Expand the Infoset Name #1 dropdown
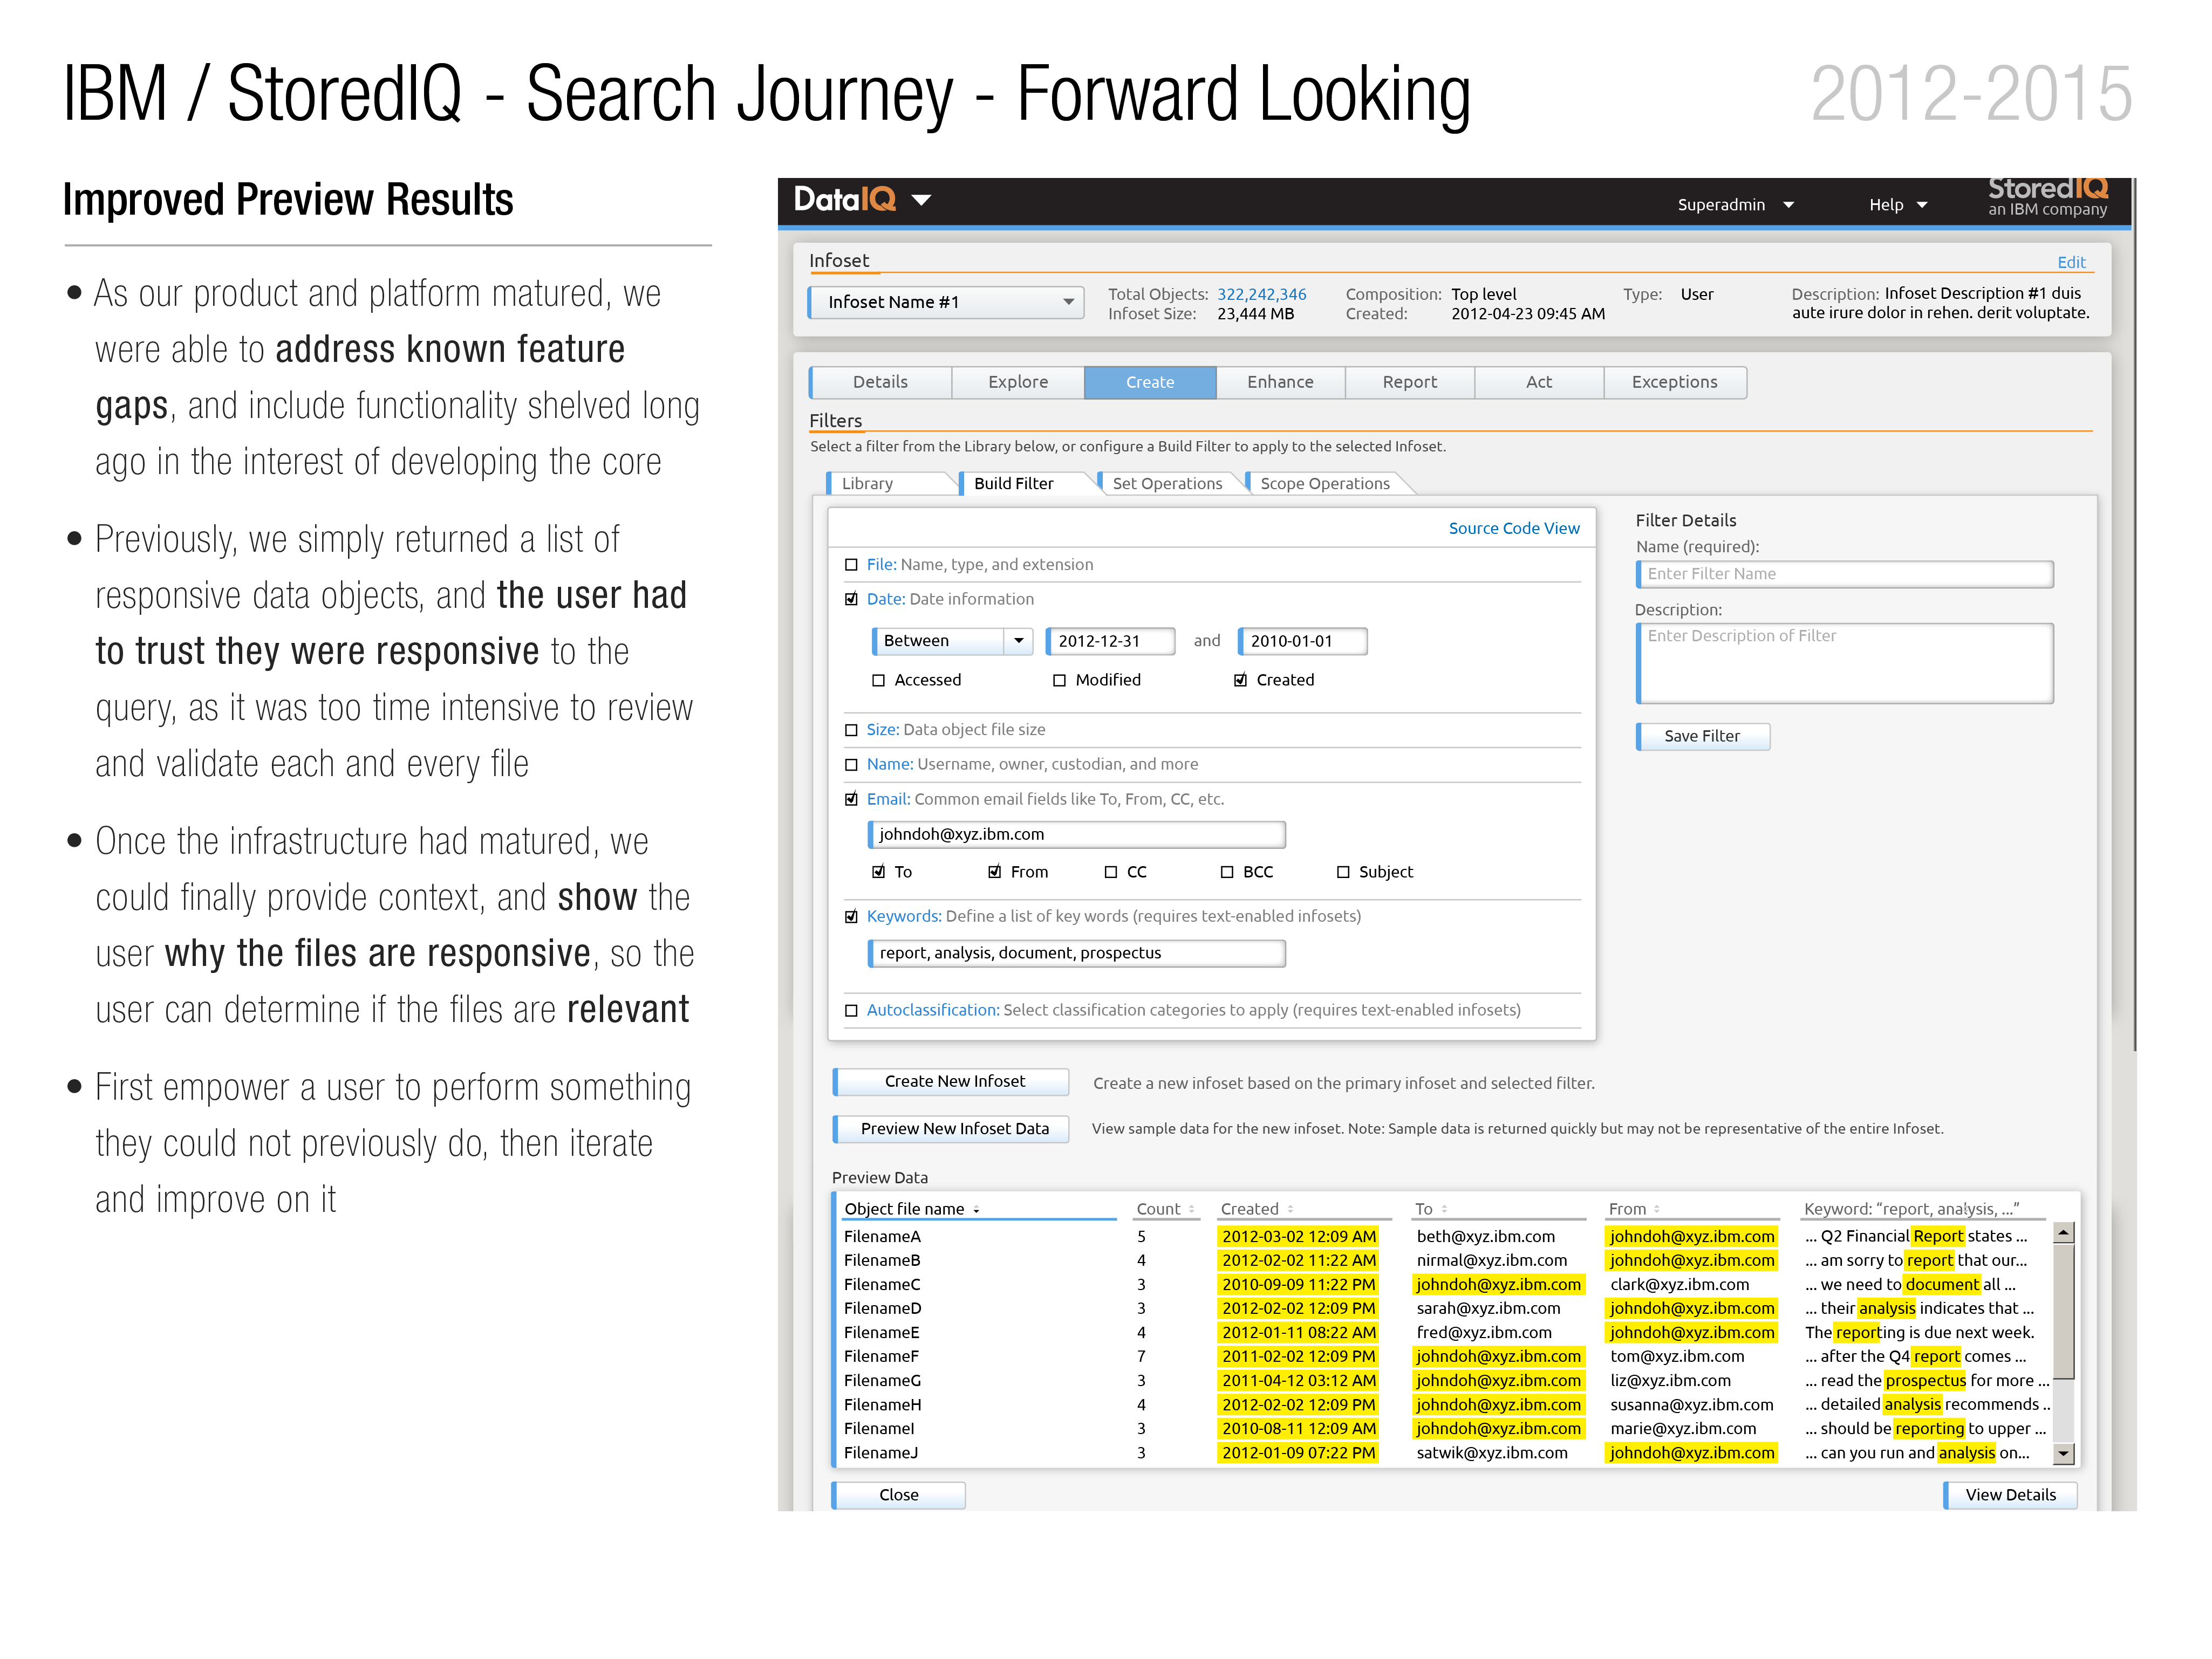Viewport: 2212px width, 1659px height. click(946, 302)
